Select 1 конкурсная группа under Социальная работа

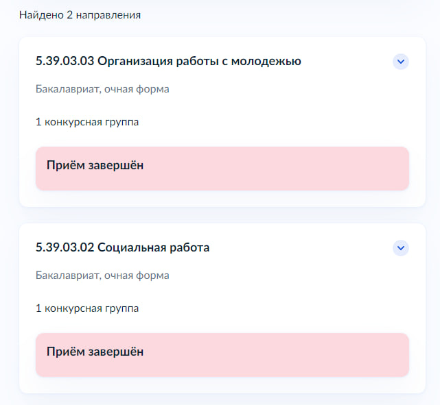point(87,308)
